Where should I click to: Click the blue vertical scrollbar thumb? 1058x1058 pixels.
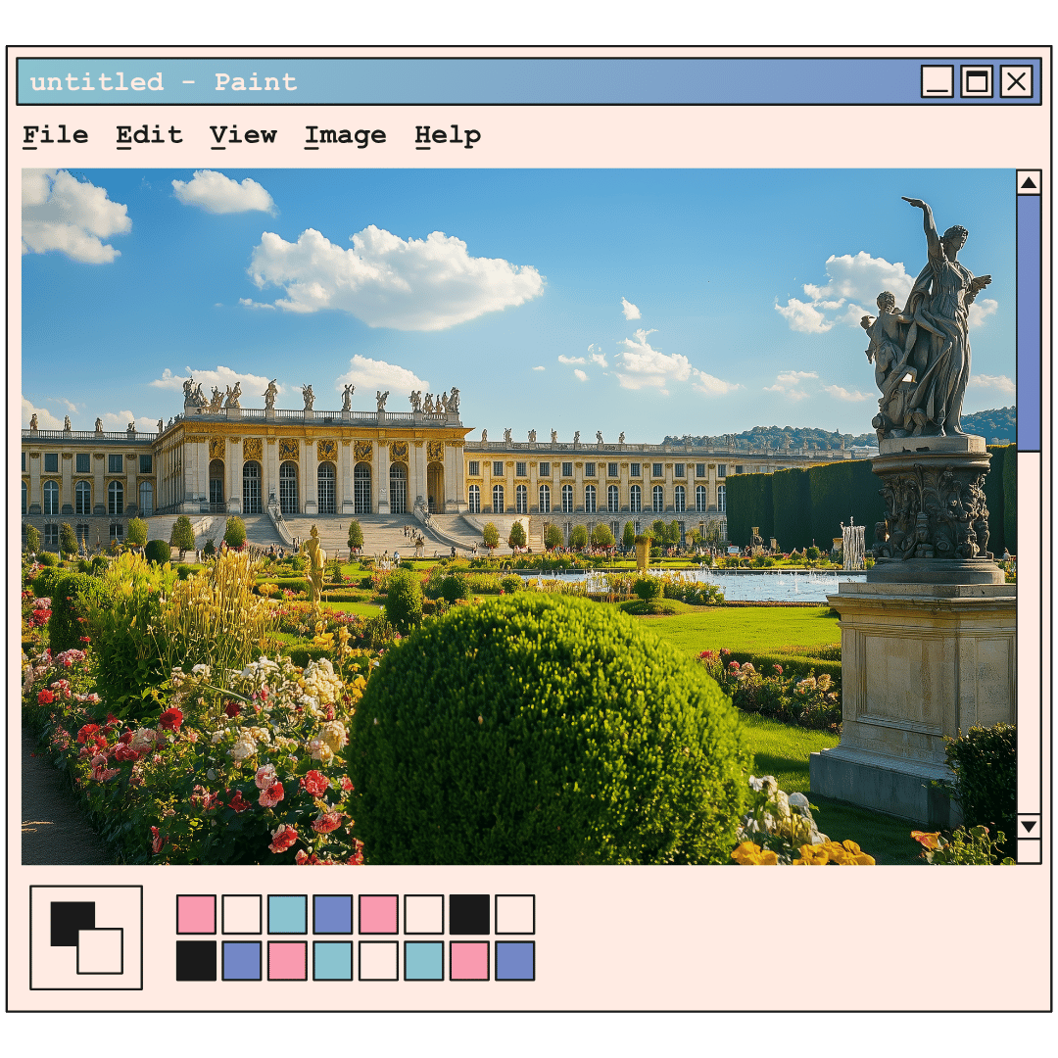click(x=1029, y=323)
